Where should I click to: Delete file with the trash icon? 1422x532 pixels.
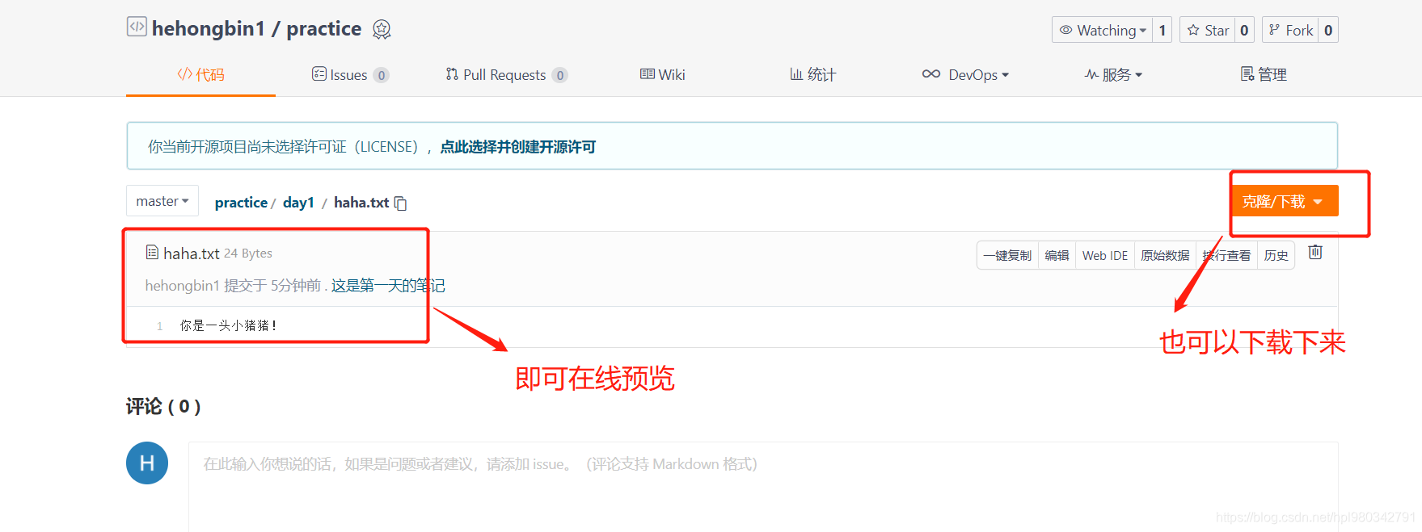click(x=1315, y=252)
